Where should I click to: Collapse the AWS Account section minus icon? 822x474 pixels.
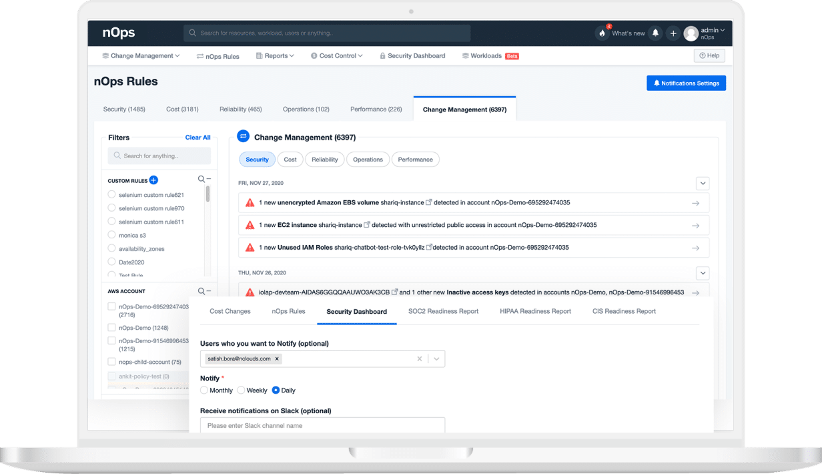208,291
